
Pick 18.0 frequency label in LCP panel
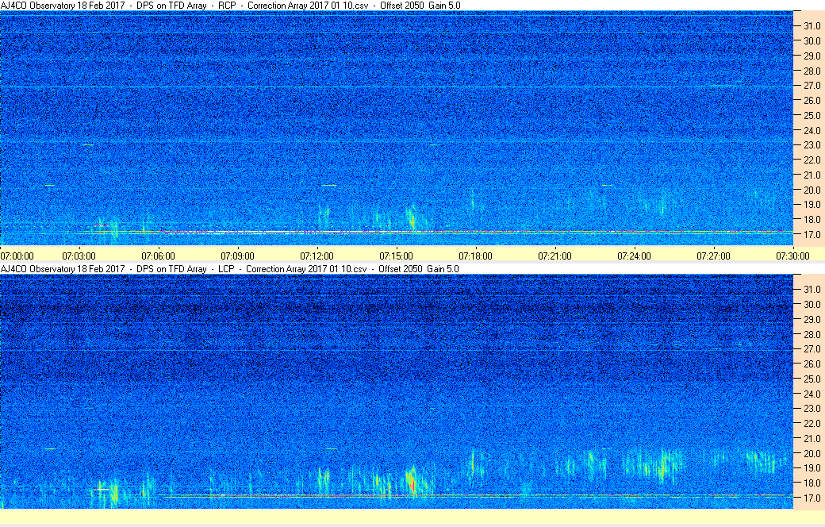(812, 483)
